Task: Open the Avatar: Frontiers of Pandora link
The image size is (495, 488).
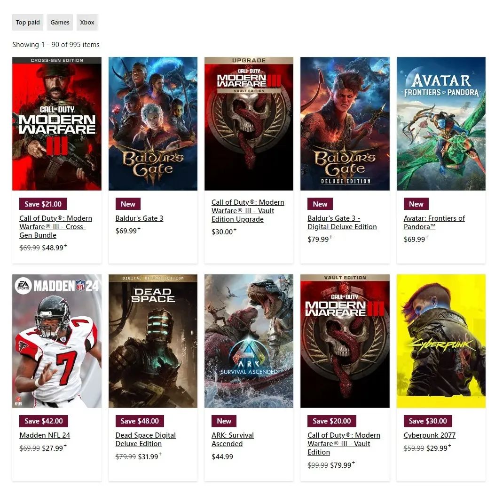Action: point(434,223)
